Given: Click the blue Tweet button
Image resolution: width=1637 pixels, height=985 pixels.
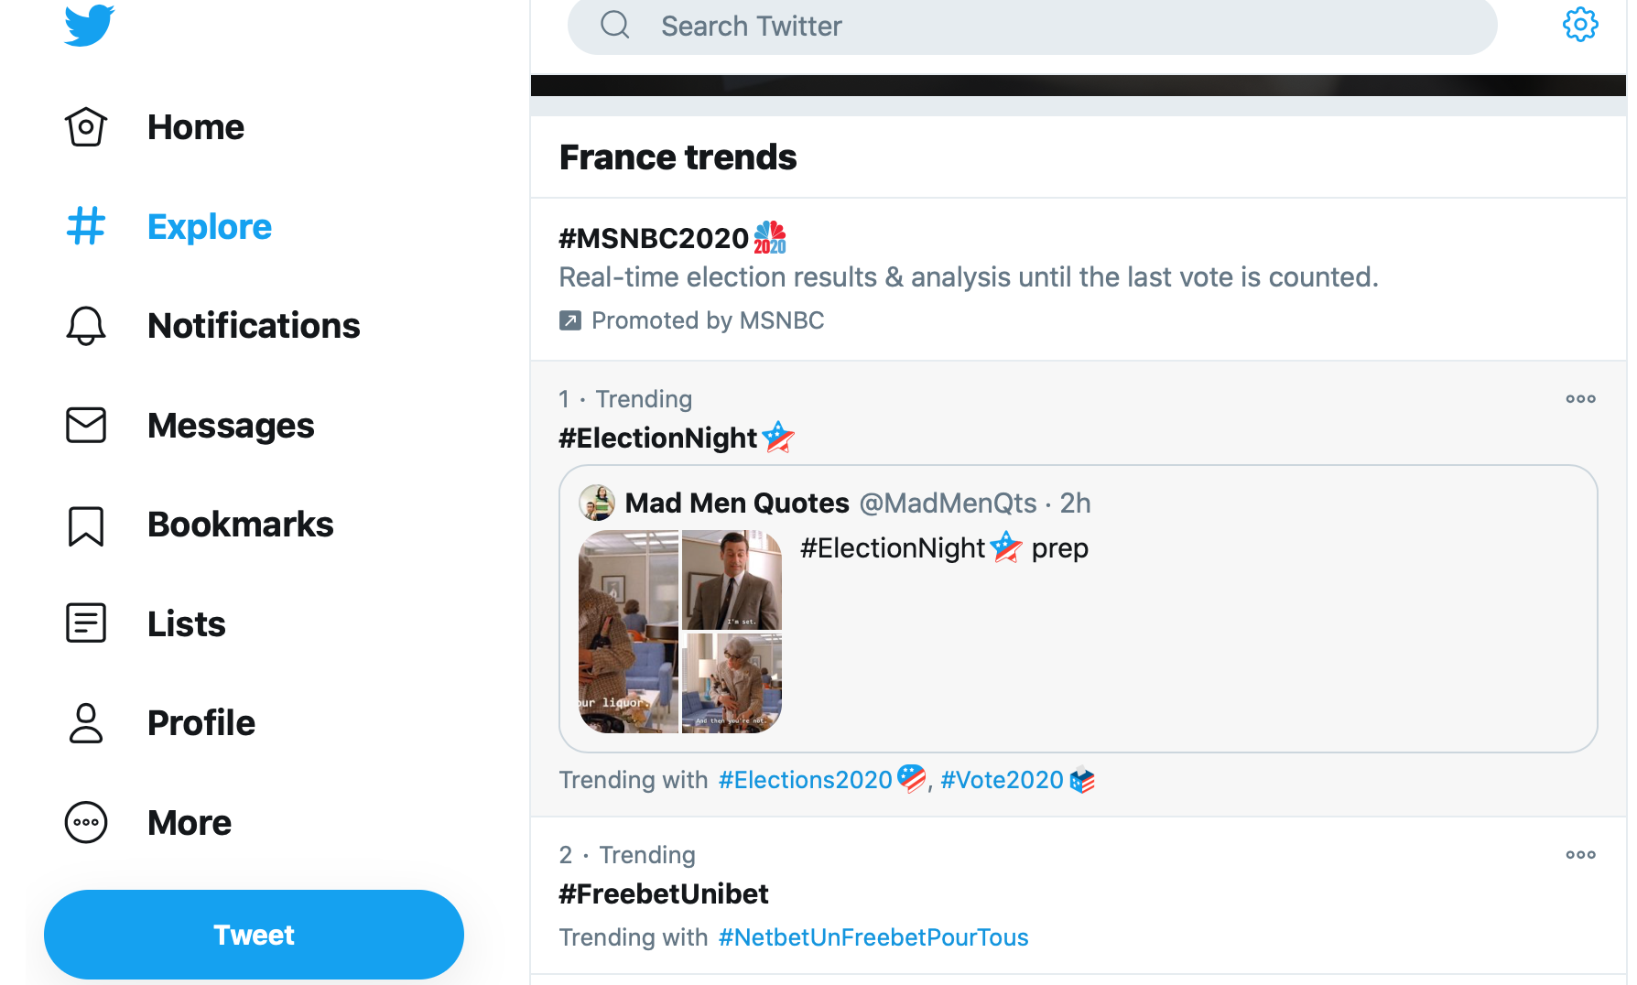Looking at the screenshot, I should tap(254, 935).
